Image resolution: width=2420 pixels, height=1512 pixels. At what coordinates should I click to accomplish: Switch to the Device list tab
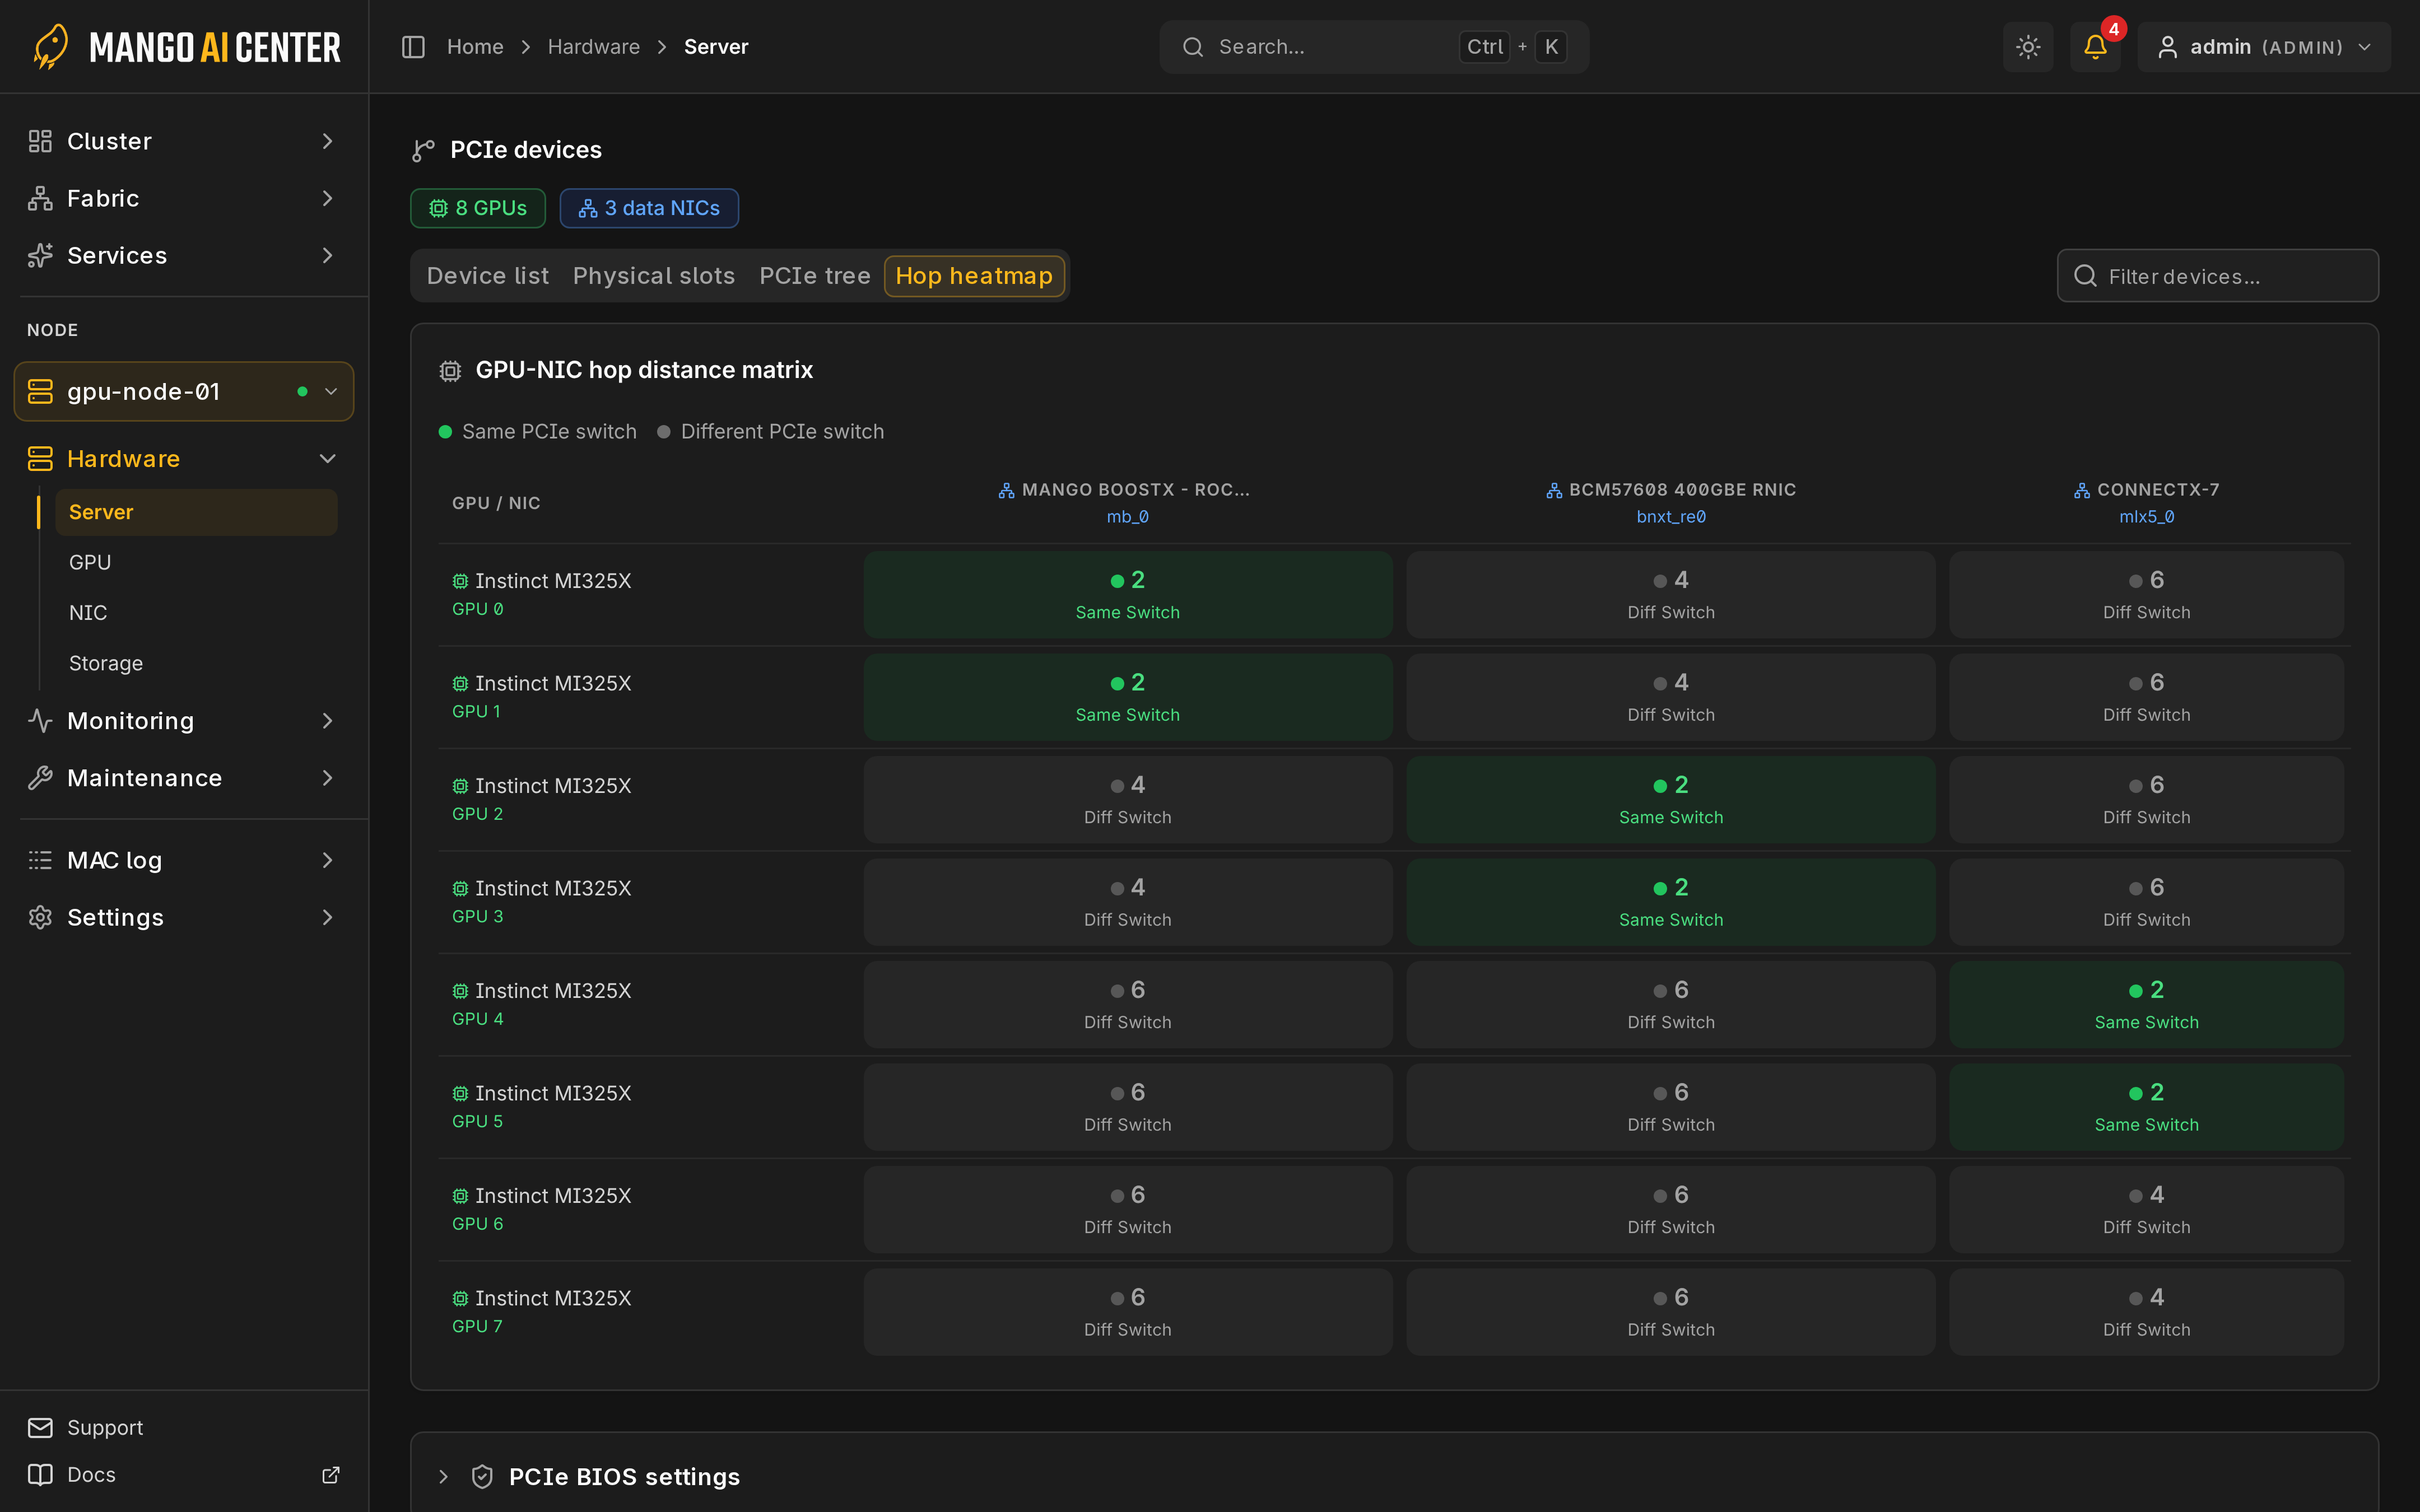487,275
